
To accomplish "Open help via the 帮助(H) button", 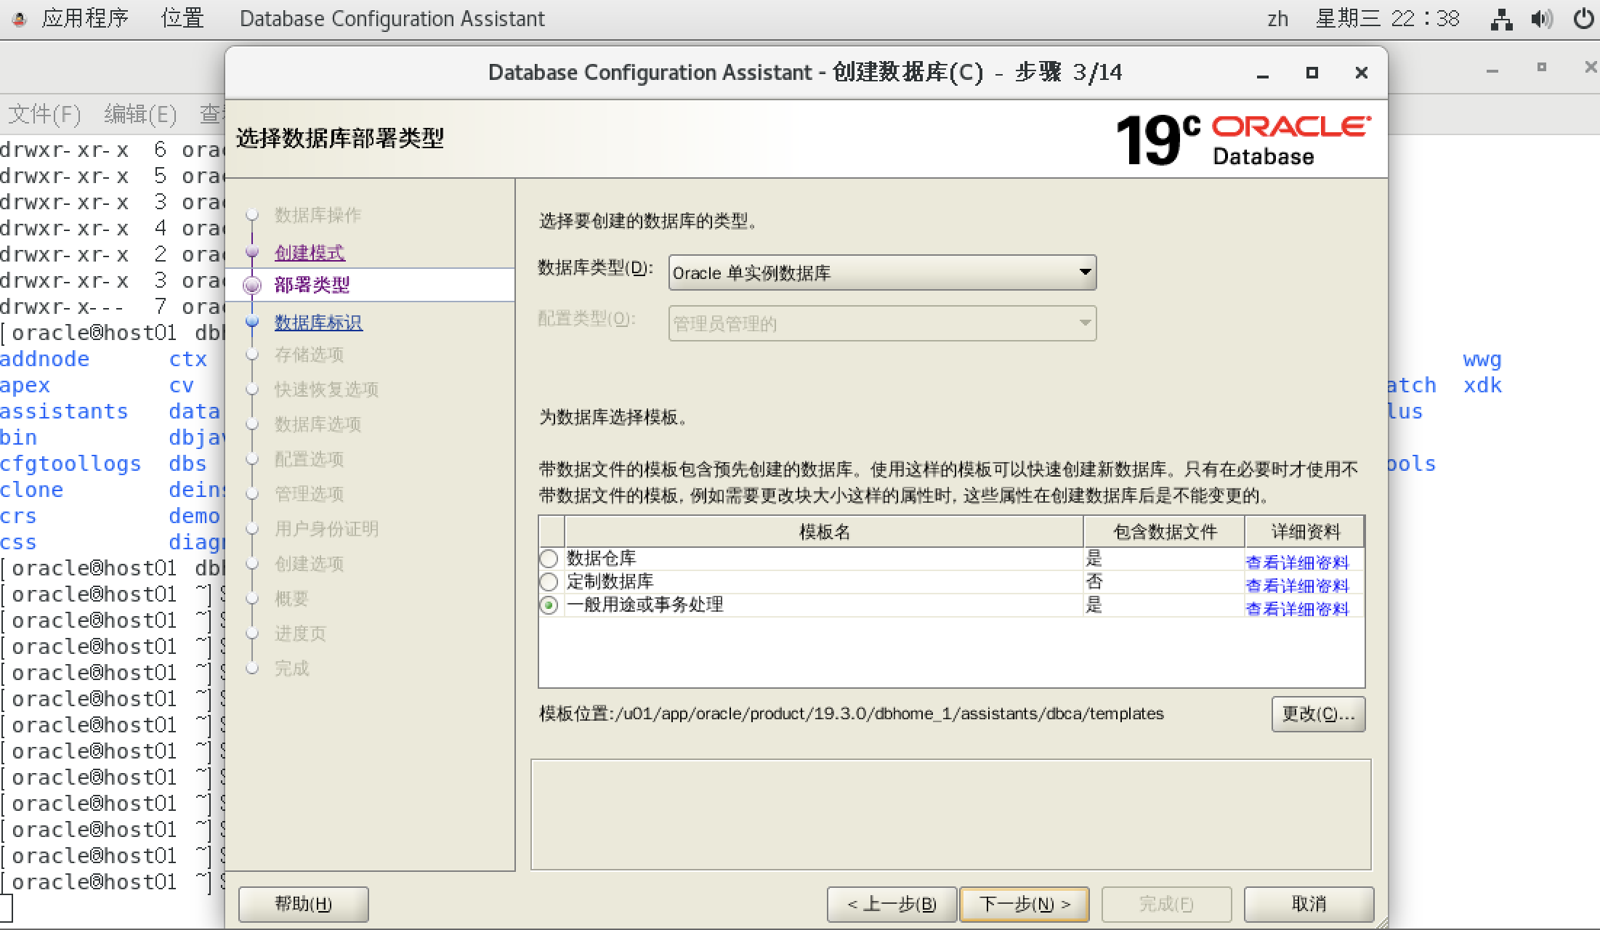I will coord(303,904).
